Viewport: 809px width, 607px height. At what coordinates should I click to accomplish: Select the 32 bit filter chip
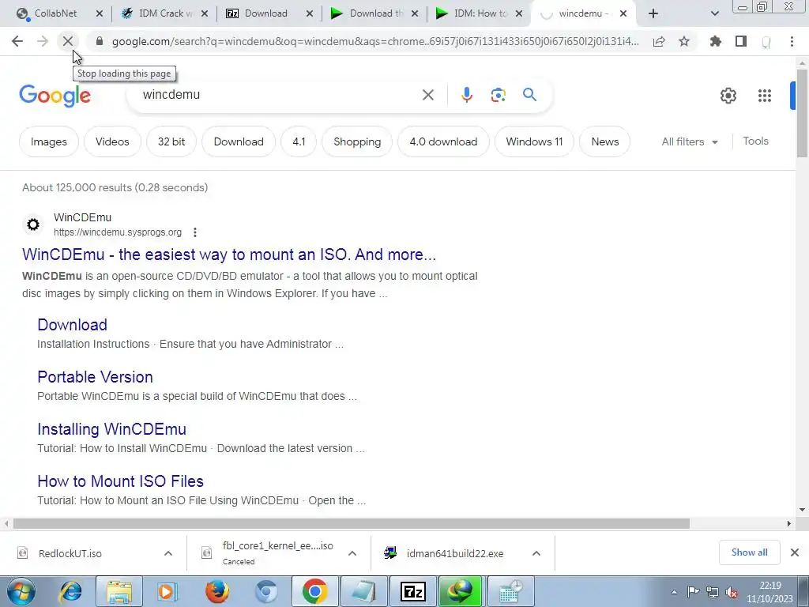click(x=171, y=141)
